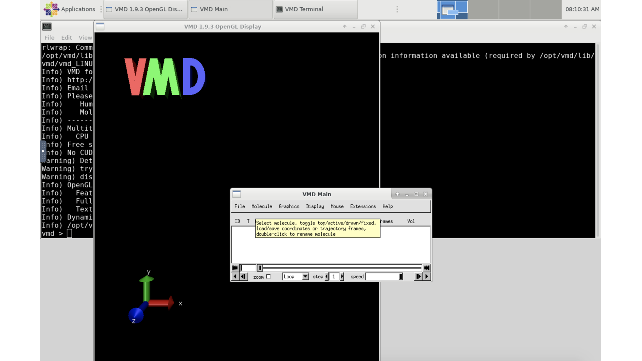Select the fourth workspace in switcher
642x361 pixels.
click(x=546, y=9)
